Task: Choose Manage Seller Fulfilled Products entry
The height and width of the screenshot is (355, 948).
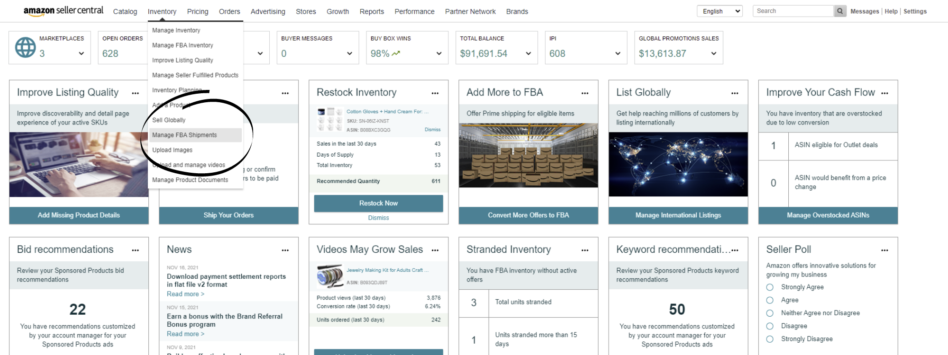Action: (x=195, y=75)
